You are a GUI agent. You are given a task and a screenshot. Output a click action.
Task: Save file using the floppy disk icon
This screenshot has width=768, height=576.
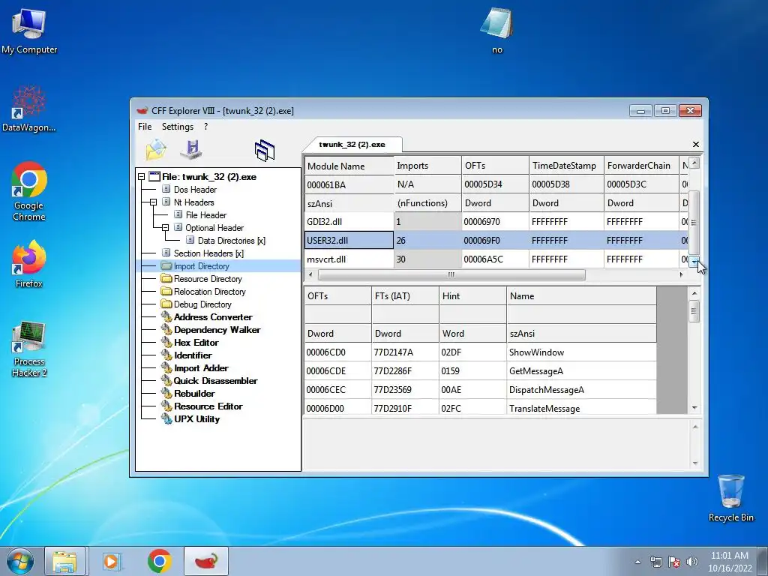(x=191, y=149)
